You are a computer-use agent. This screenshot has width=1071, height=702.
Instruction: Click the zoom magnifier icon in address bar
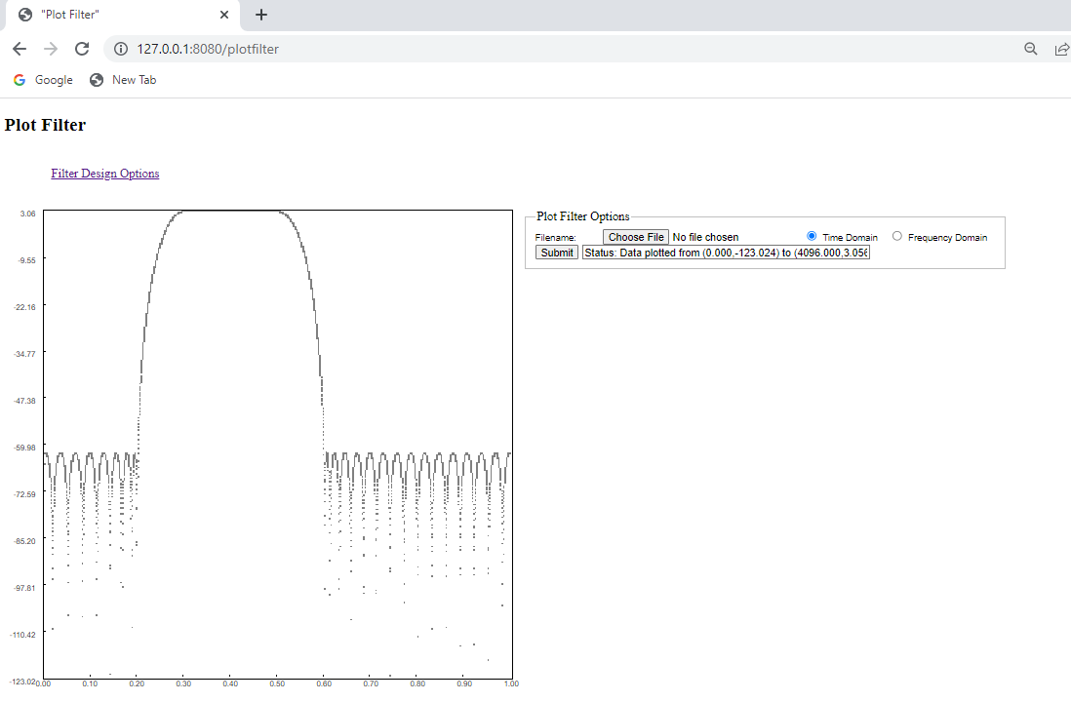coord(1030,48)
